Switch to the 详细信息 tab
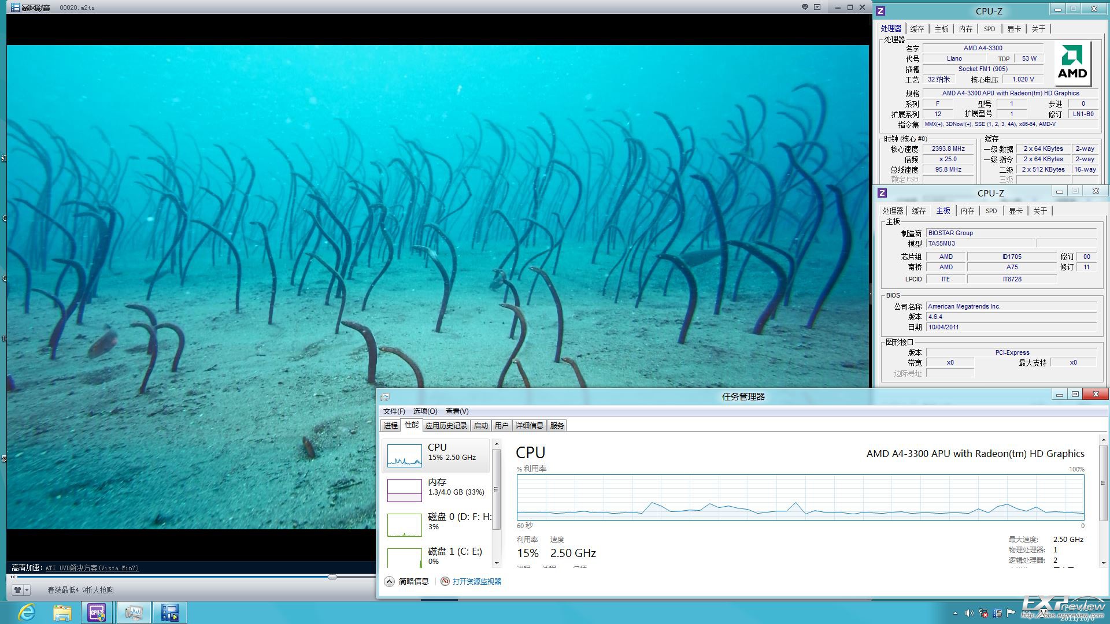The width and height of the screenshot is (1110, 624). [x=530, y=426]
